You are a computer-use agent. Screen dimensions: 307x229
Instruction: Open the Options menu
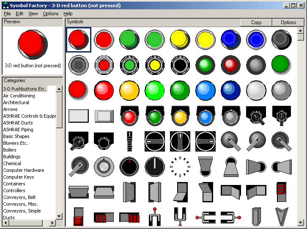coord(51,14)
